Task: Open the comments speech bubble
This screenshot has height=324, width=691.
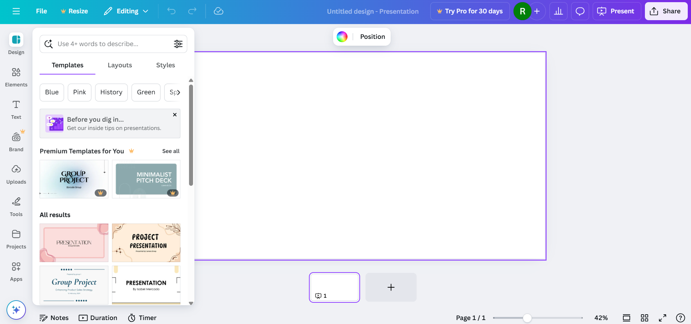Action: click(580, 11)
